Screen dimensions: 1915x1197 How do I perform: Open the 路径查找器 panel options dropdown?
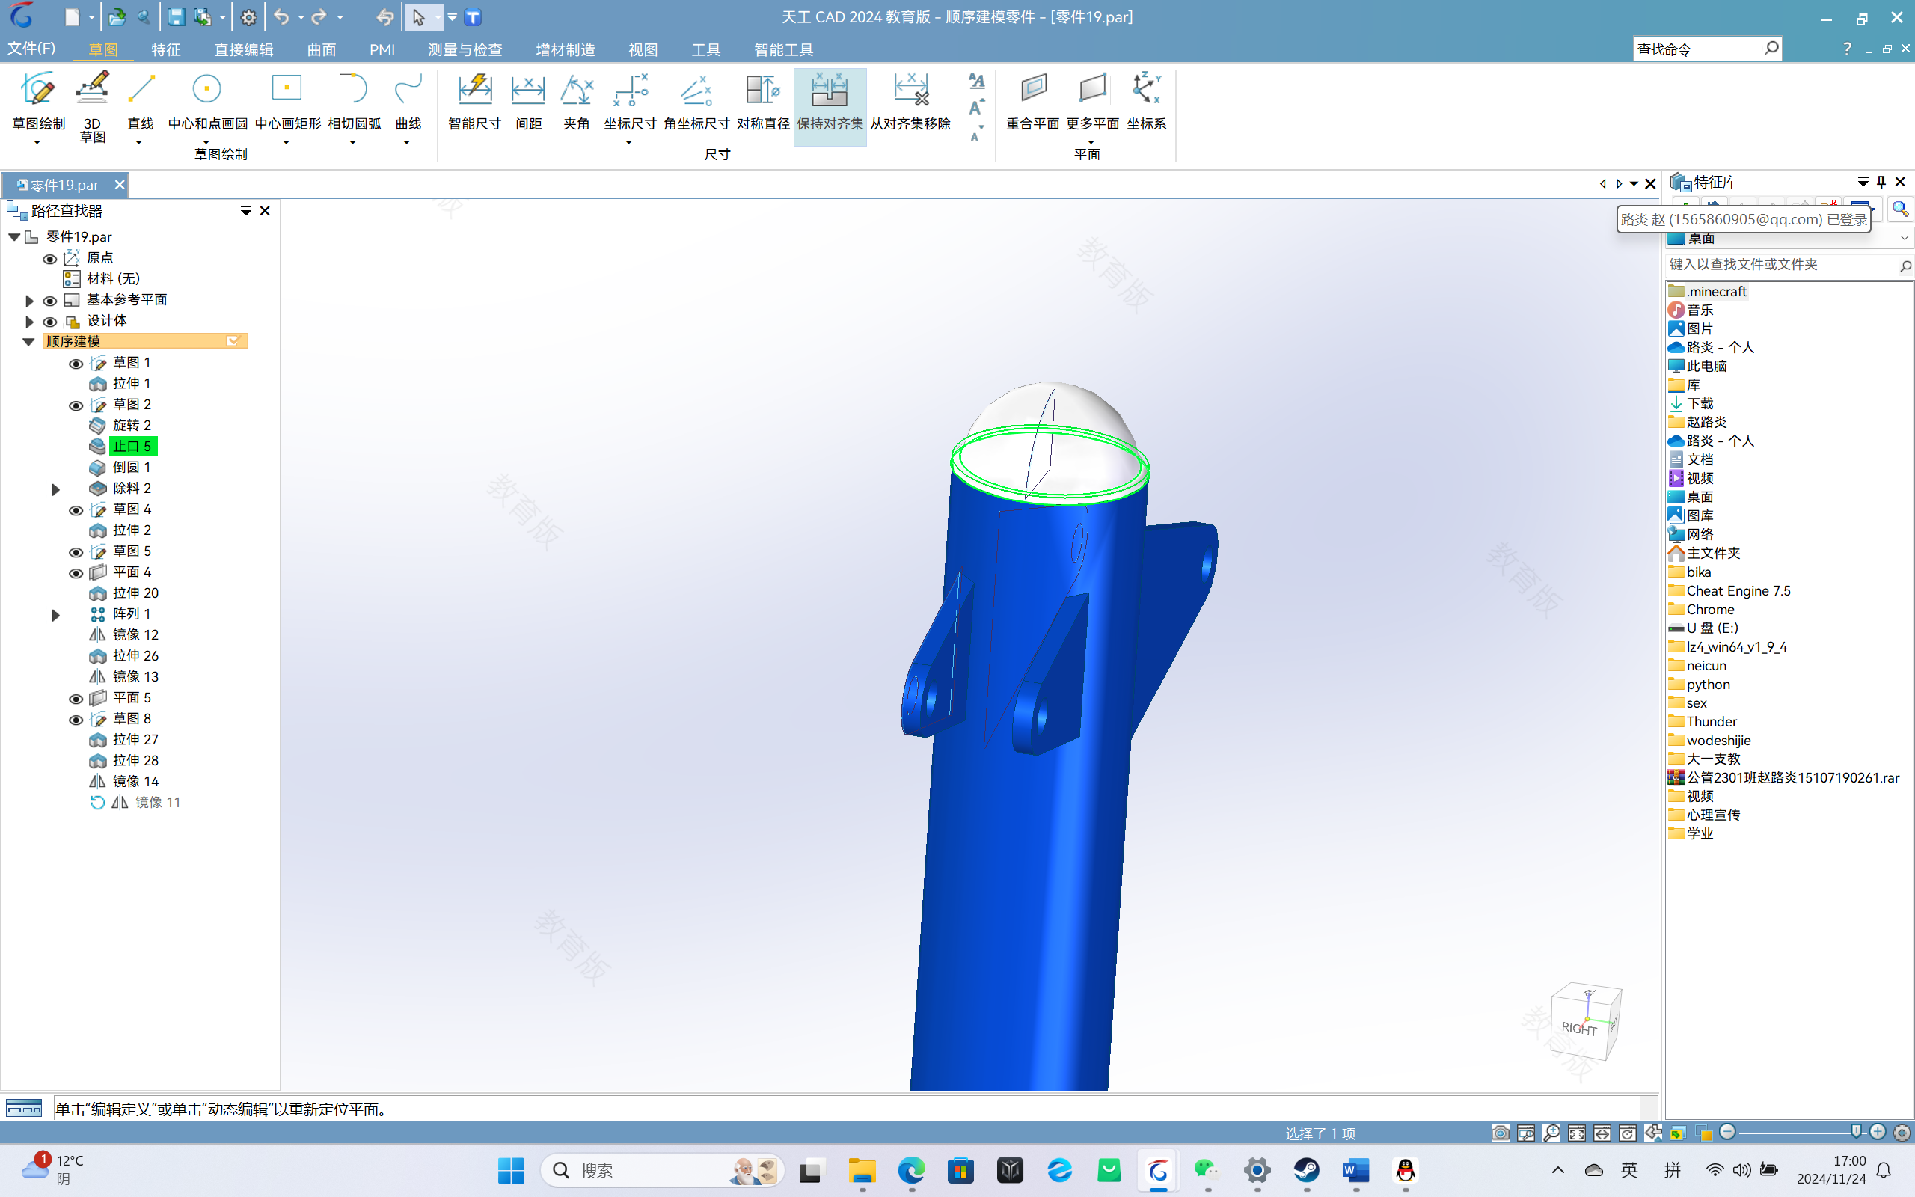[x=246, y=210]
